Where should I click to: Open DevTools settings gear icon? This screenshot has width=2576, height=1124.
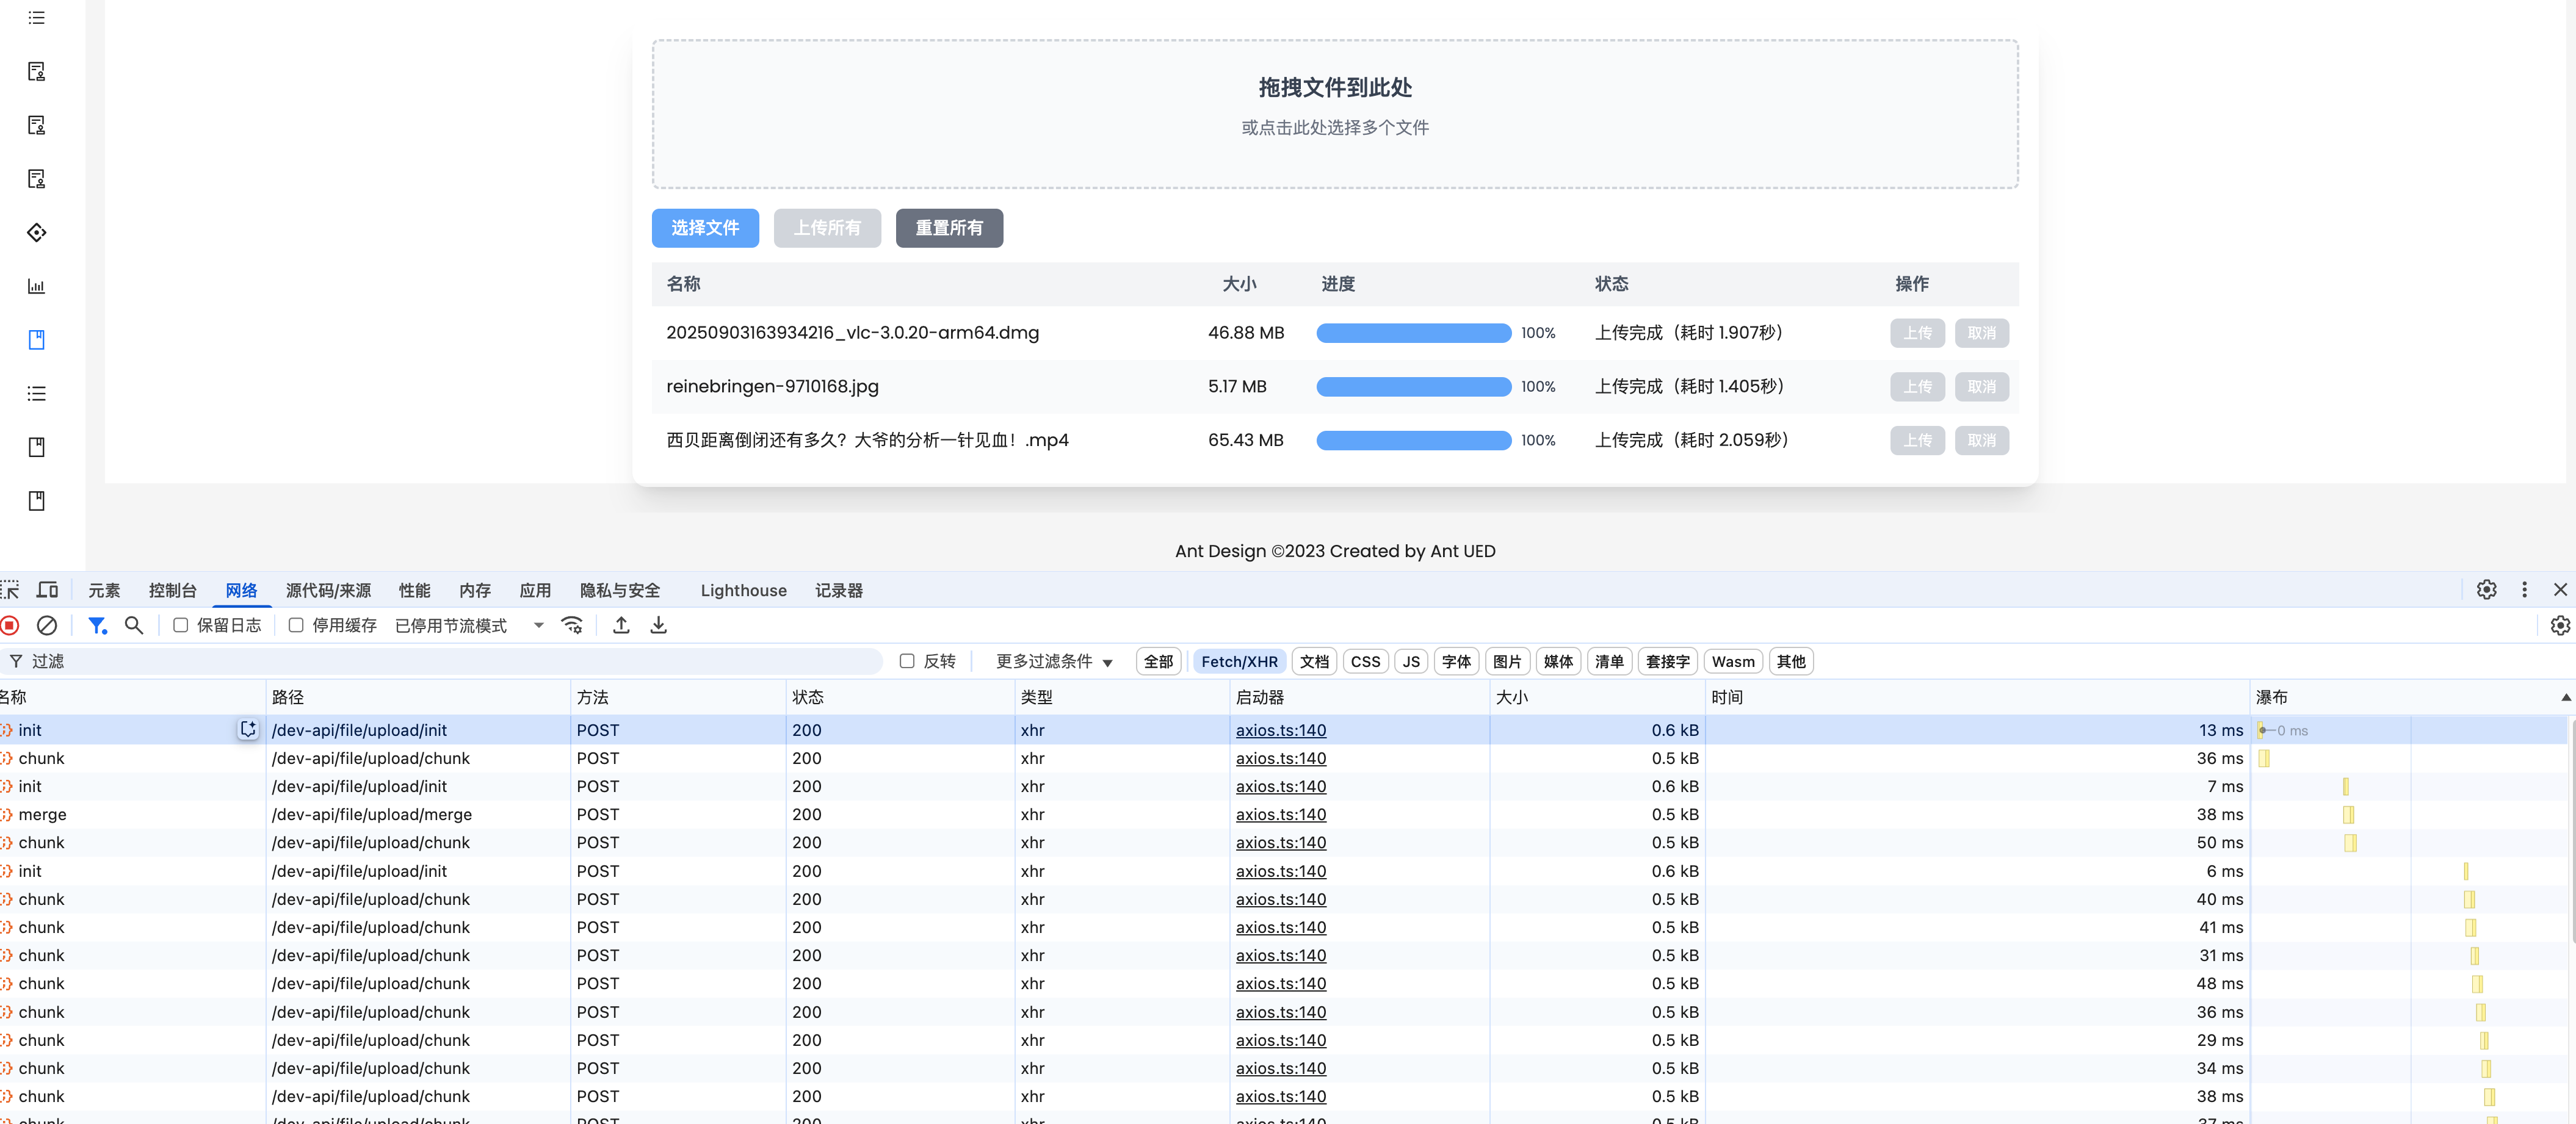click(x=2486, y=590)
